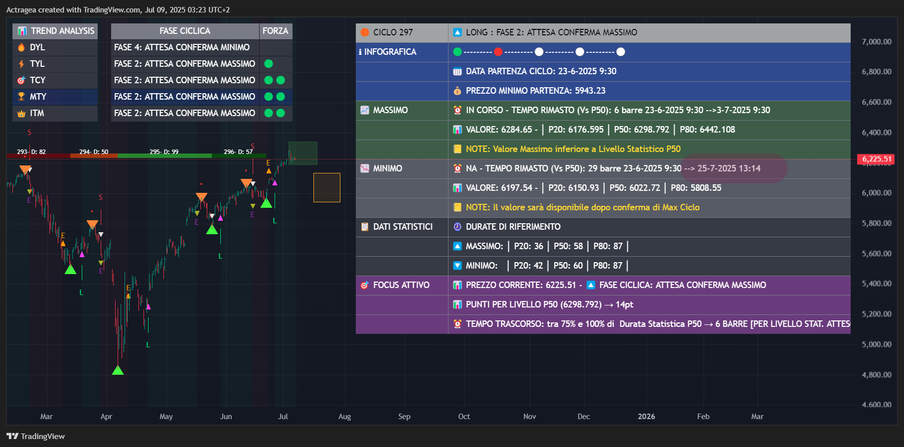Click the blue down-arrow icon in MINIMO: P20: 42 row

(x=457, y=266)
